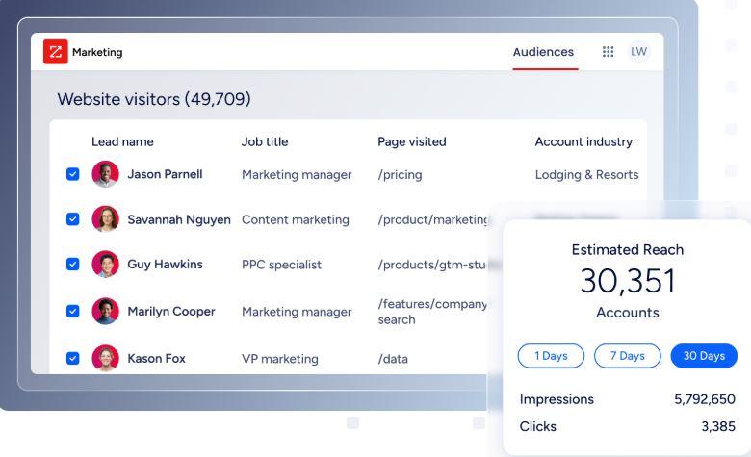The width and height of the screenshot is (751, 457).
Task: Select the 1 Days reach button
Action: point(551,356)
